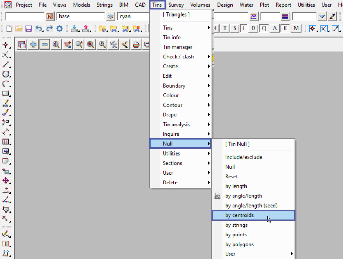Viewport: 343px width, 259px height.
Task: Open the blue triangle dropdown arrow
Action: point(322,17)
